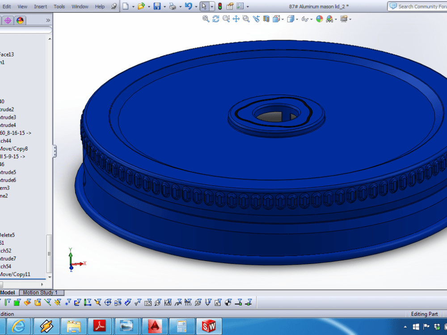447x335 pixels.
Task: Toggle display style for the model
Action: (290, 19)
